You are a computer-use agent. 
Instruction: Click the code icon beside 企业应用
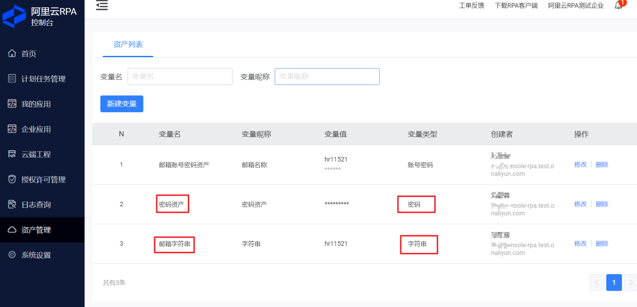pos(12,129)
